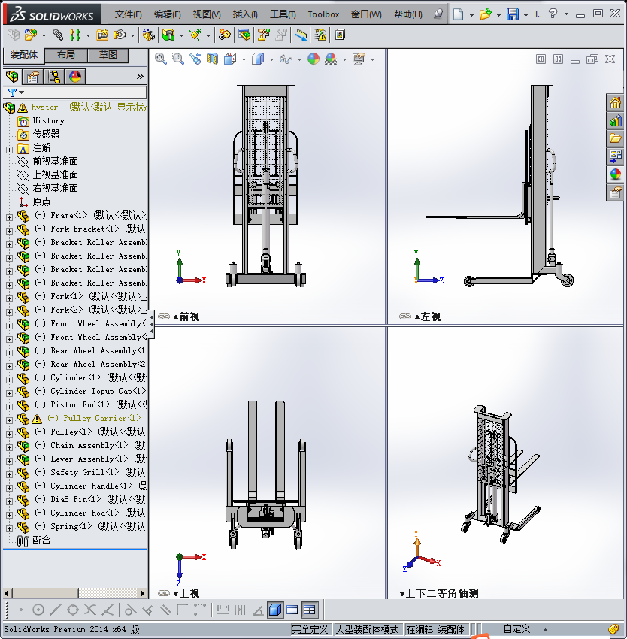Click the Edit Appearance color ball icon
Image resolution: width=627 pixels, height=639 pixels.
[x=313, y=59]
